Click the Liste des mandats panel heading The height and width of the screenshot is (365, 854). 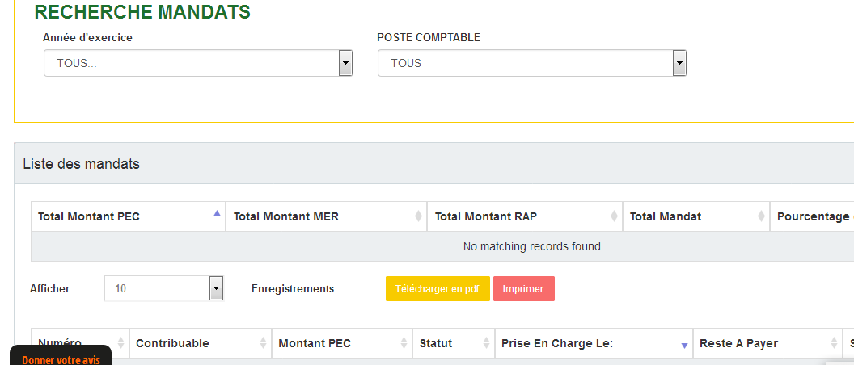coord(81,164)
